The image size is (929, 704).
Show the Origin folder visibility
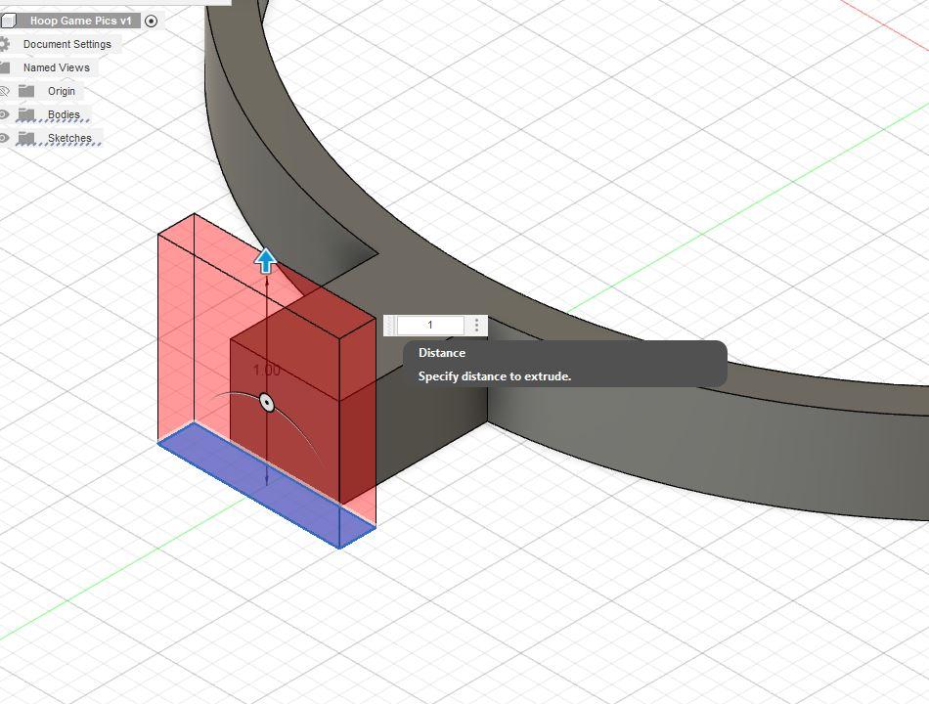4,90
